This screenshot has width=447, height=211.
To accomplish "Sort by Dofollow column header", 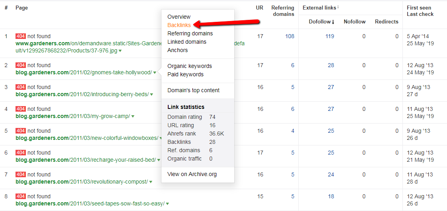I will pyautogui.click(x=321, y=21).
